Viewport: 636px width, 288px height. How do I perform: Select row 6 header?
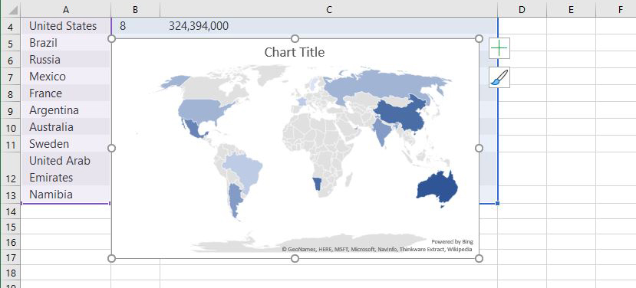click(x=11, y=60)
